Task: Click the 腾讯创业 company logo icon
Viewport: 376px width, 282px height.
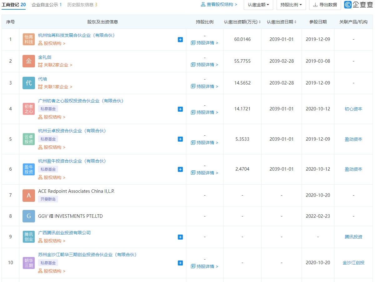Action: 29,237
